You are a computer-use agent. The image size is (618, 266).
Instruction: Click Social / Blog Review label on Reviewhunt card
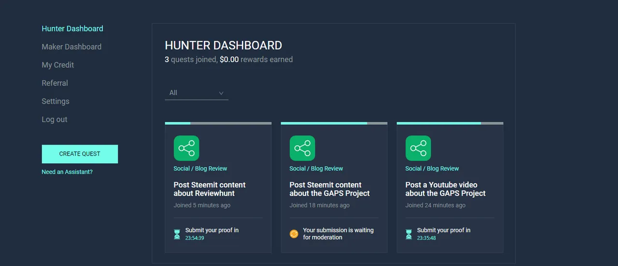(200, 169)
